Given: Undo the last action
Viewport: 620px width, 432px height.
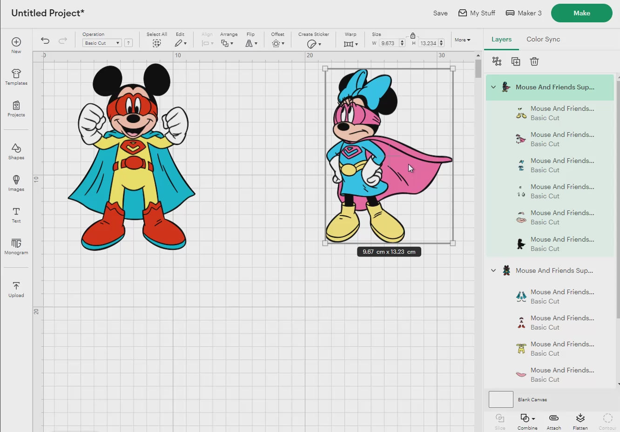Looking at the screenshot, I should pos(45,41).
